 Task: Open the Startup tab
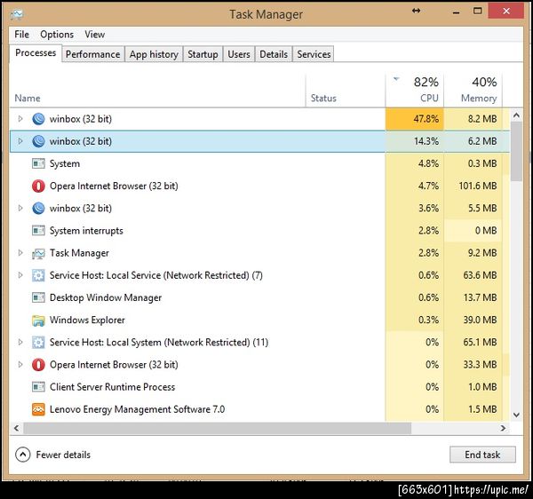coord(203,54)
